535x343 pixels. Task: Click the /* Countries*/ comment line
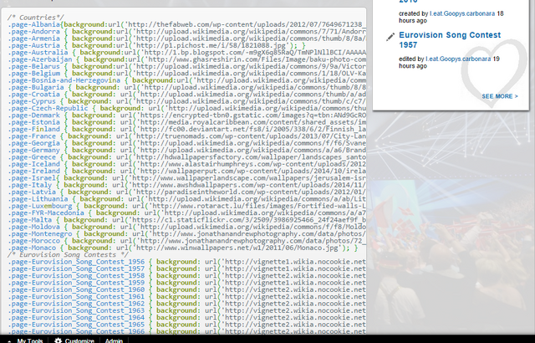(35, 18)
